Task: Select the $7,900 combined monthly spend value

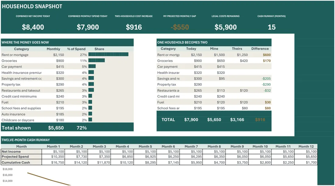Action: tap(88, 27)
